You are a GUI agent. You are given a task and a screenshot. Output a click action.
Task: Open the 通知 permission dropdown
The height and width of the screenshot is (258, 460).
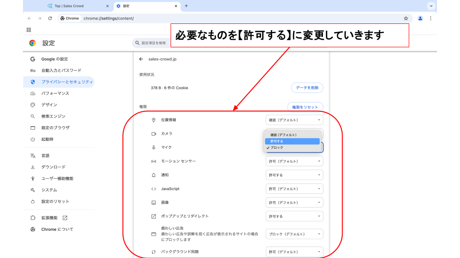[x=294, y=175]
